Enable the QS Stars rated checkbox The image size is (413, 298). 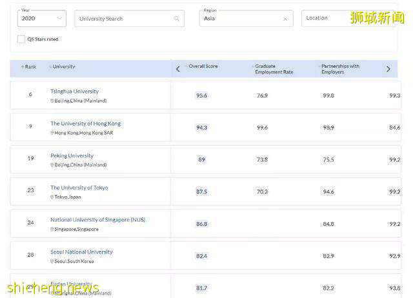point(21,39)
